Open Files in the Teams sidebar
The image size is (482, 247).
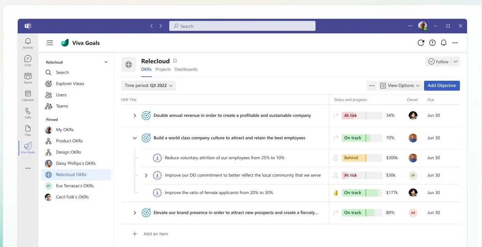point(28,131)
